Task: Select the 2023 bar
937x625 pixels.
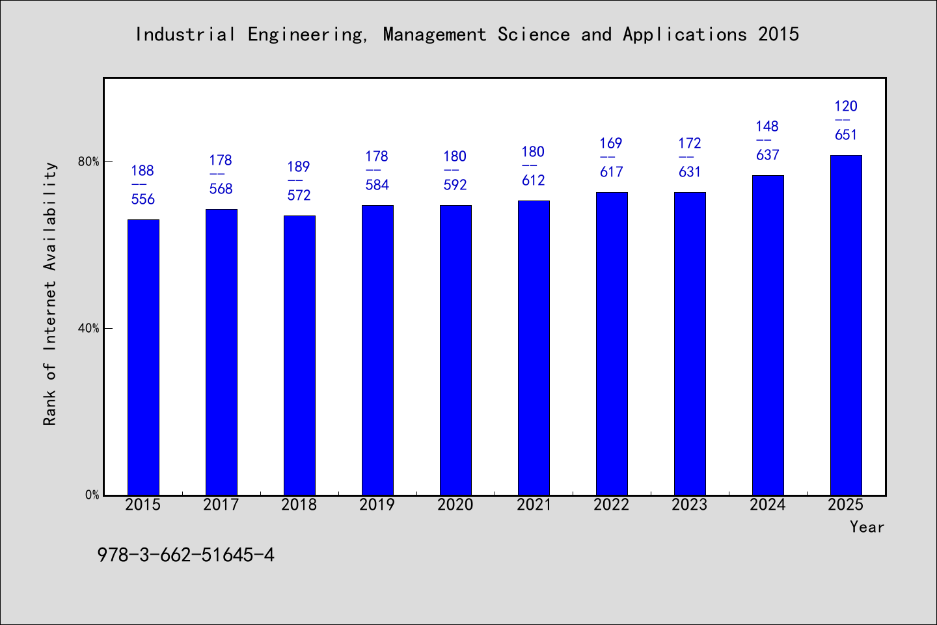Action: click(x=690, y=344)
